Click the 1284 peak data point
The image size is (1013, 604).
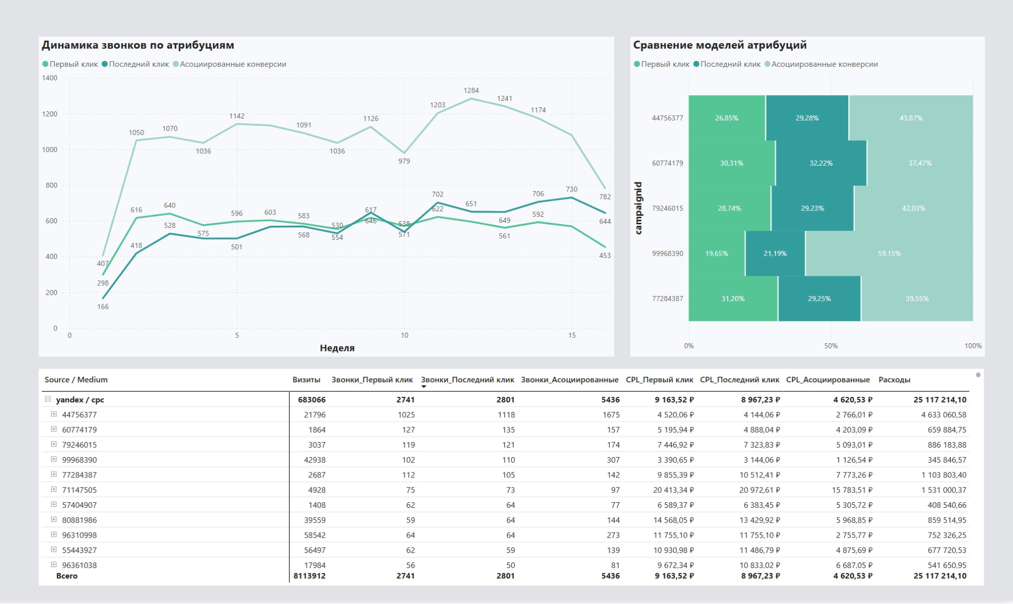(471, 99)
